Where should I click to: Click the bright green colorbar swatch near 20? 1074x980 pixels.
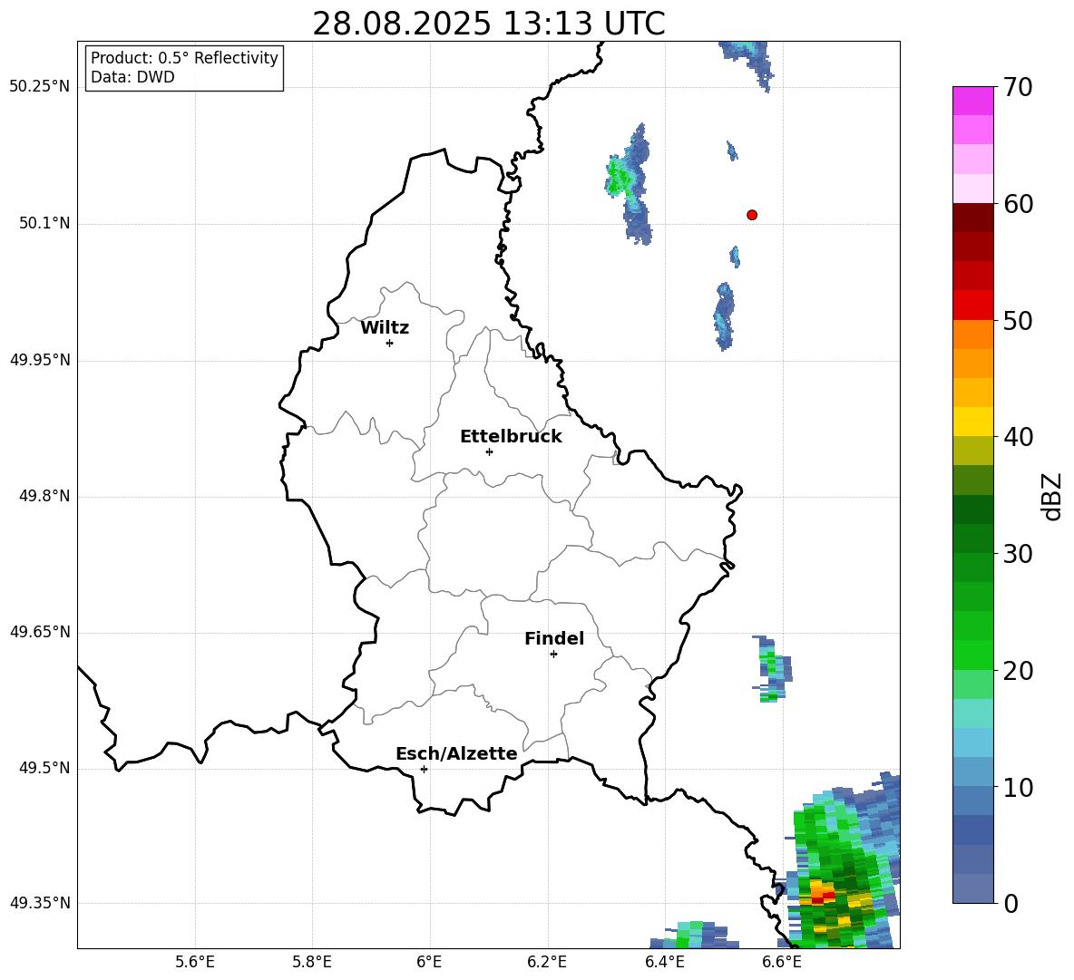pos(972,655)
